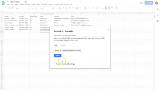Open the File menu

click(8, 4)
